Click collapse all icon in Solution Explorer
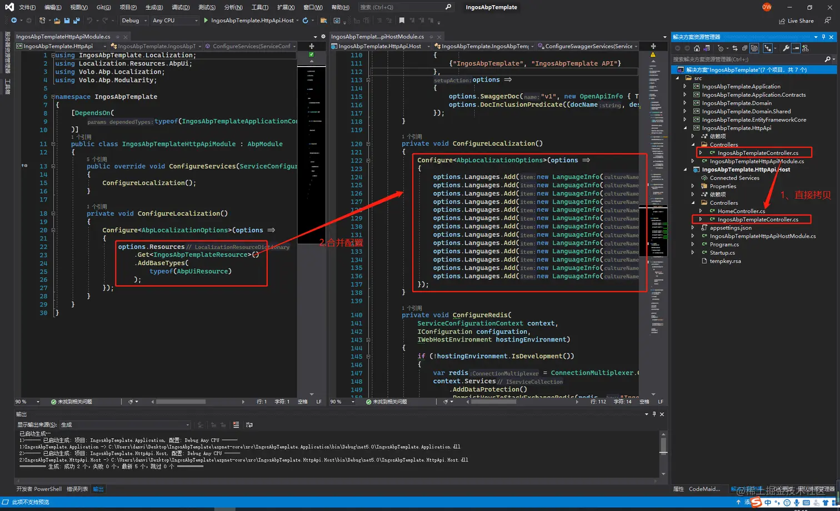This screenshot has width=840, height=511. tap(744, 48)
